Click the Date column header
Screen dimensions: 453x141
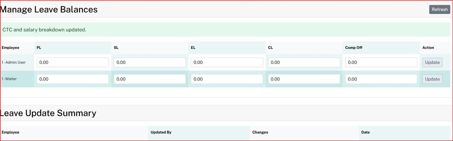[x=365, y=132]
